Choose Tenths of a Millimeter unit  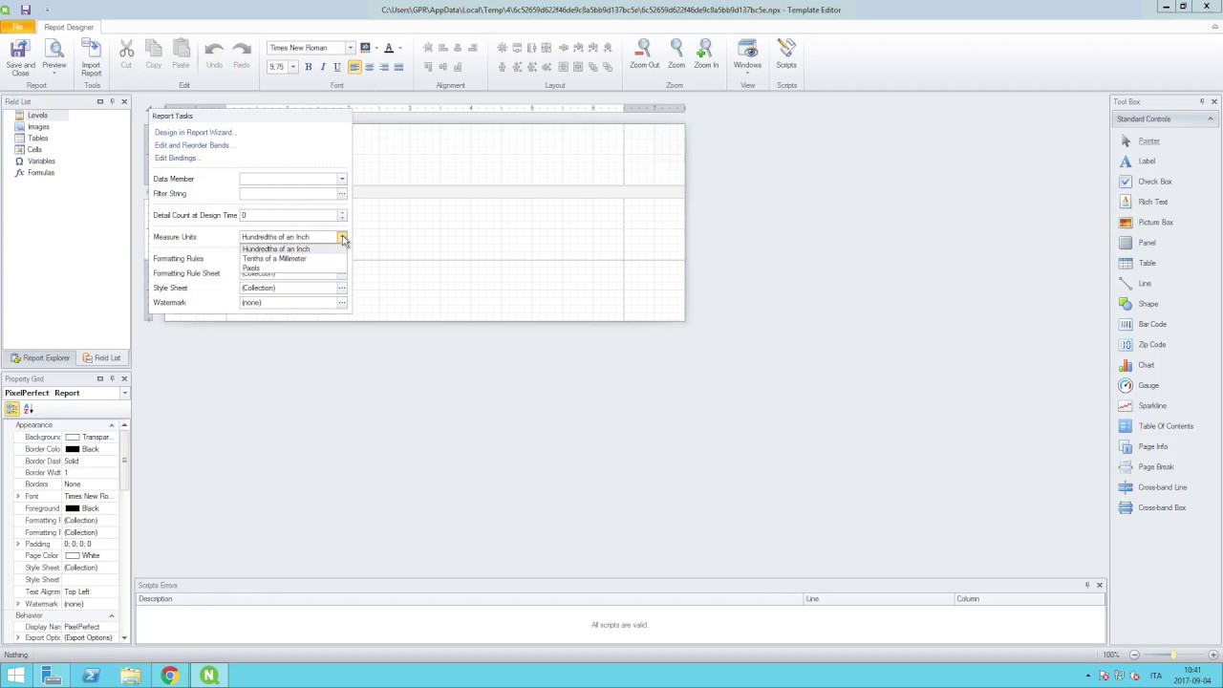[x=274, y=259]
